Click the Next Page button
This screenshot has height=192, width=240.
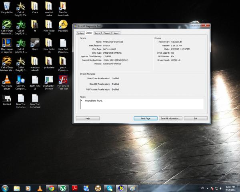[146, 118]
